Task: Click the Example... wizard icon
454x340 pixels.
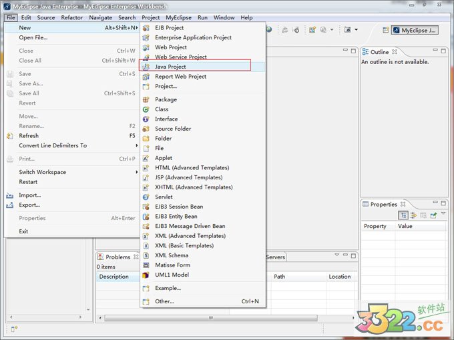Action: (x=146, y=288)
